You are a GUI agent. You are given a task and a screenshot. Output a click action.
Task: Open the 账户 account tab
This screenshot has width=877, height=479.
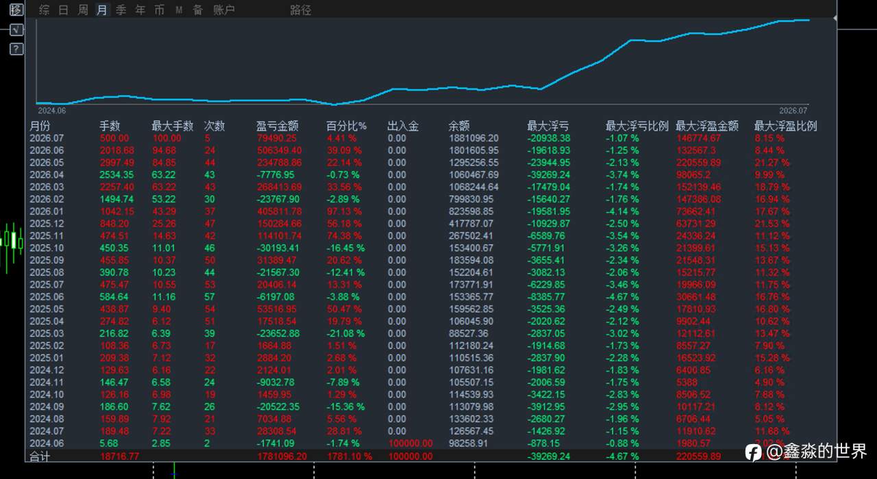[224, 10]
